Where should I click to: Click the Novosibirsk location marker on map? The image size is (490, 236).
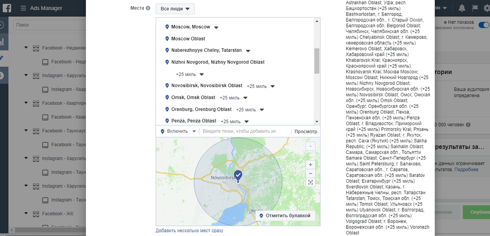(238, 176)
